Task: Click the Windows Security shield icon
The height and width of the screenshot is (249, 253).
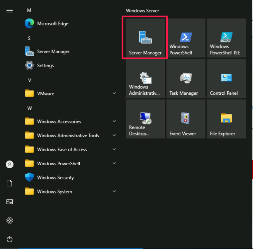Action: tap(29, 177)
